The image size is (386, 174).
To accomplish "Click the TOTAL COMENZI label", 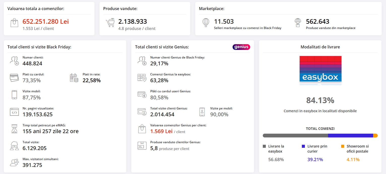I will [320, 129].
